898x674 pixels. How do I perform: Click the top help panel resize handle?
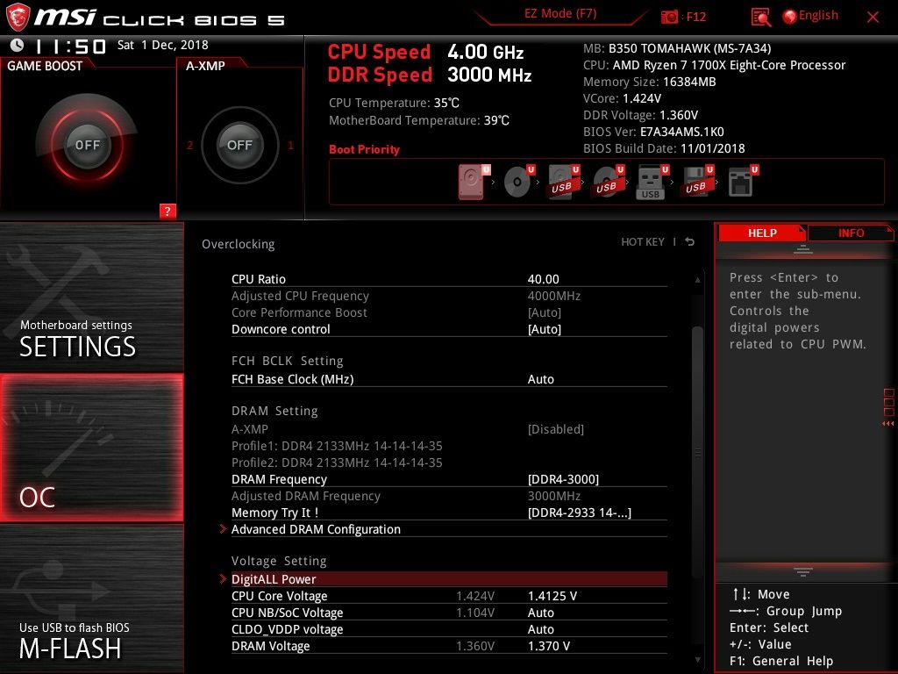(x=803, y=249)
